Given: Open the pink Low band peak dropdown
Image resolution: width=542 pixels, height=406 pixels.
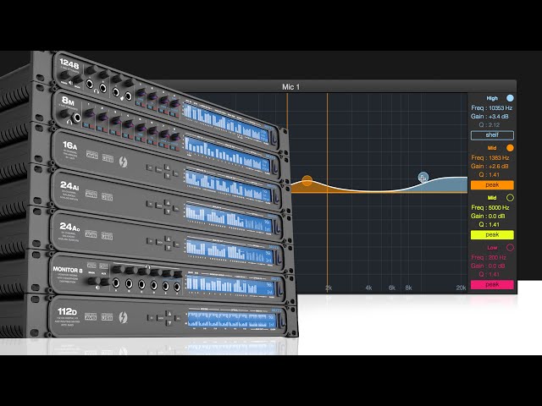Looking at the screenshot, I should (492, 284).
